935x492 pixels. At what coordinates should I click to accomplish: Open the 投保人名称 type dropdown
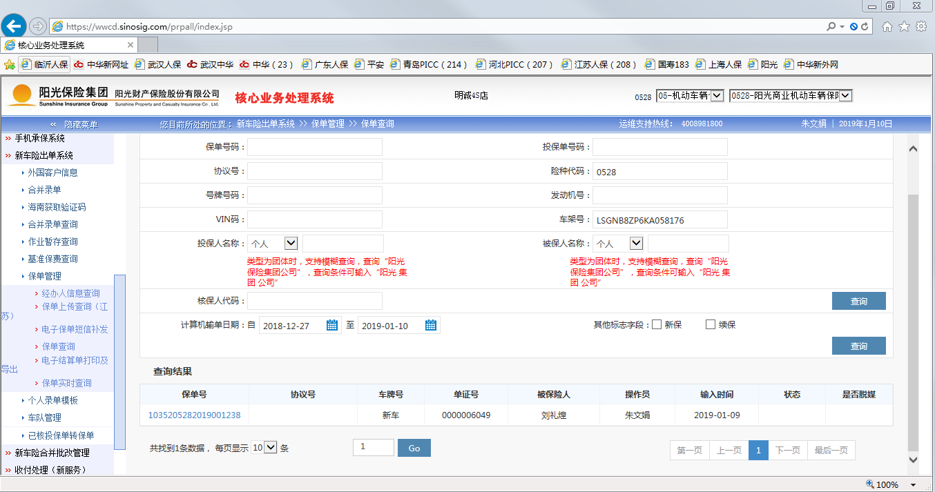(291, 243)
